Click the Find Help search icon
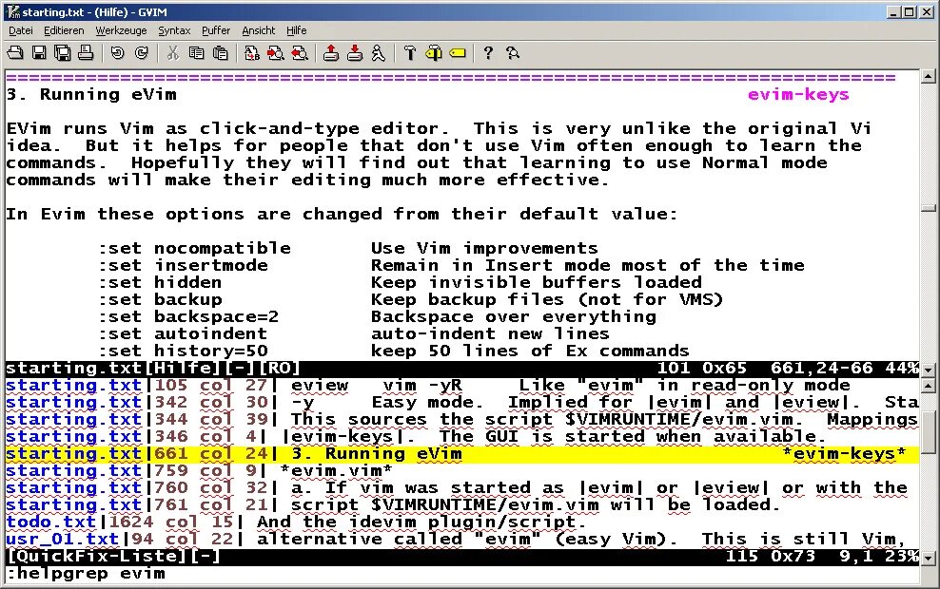This screenshot has height=589, width=940. click(x=513, y=53)
